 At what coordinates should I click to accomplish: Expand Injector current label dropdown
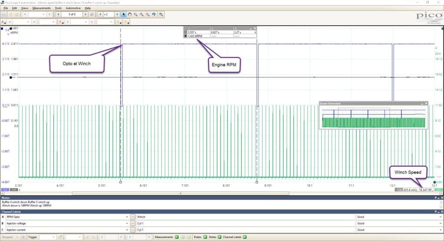point(127,230)
